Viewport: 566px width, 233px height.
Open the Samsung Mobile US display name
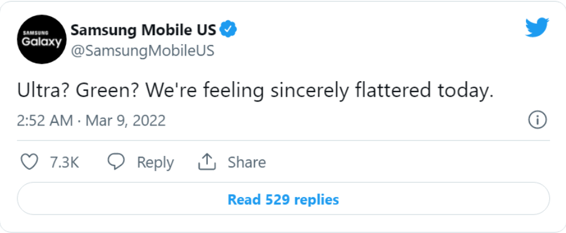pos(143,30)
